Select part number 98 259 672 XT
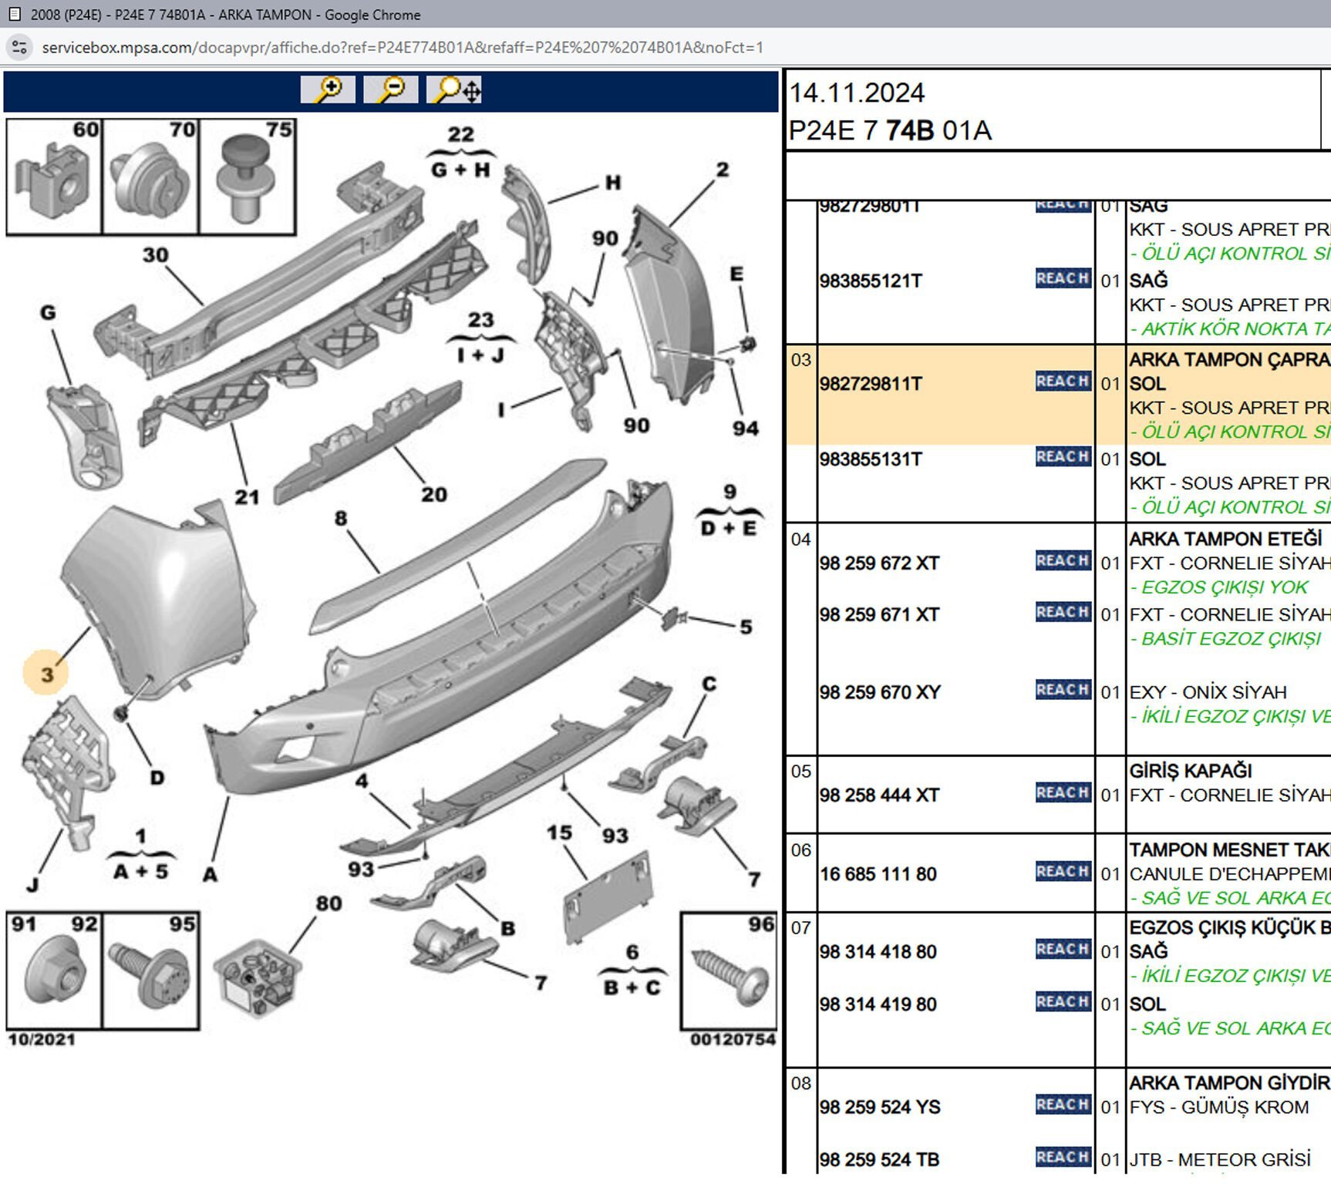The height and width of the screenshot is (1184, 1331). (879, 563)
